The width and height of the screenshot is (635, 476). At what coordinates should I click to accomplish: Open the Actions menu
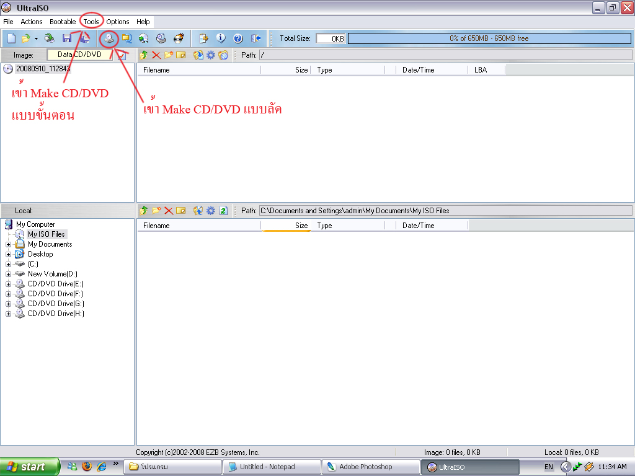[x=32, y=22]
